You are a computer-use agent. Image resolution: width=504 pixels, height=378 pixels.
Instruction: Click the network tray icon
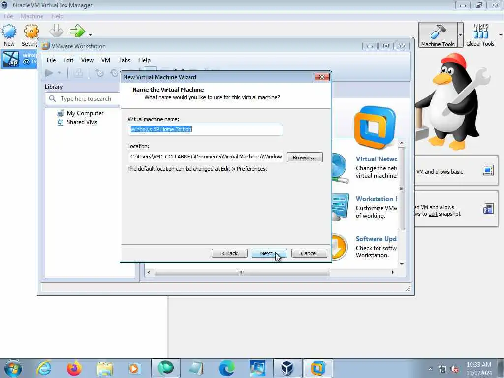coord(442,369)
